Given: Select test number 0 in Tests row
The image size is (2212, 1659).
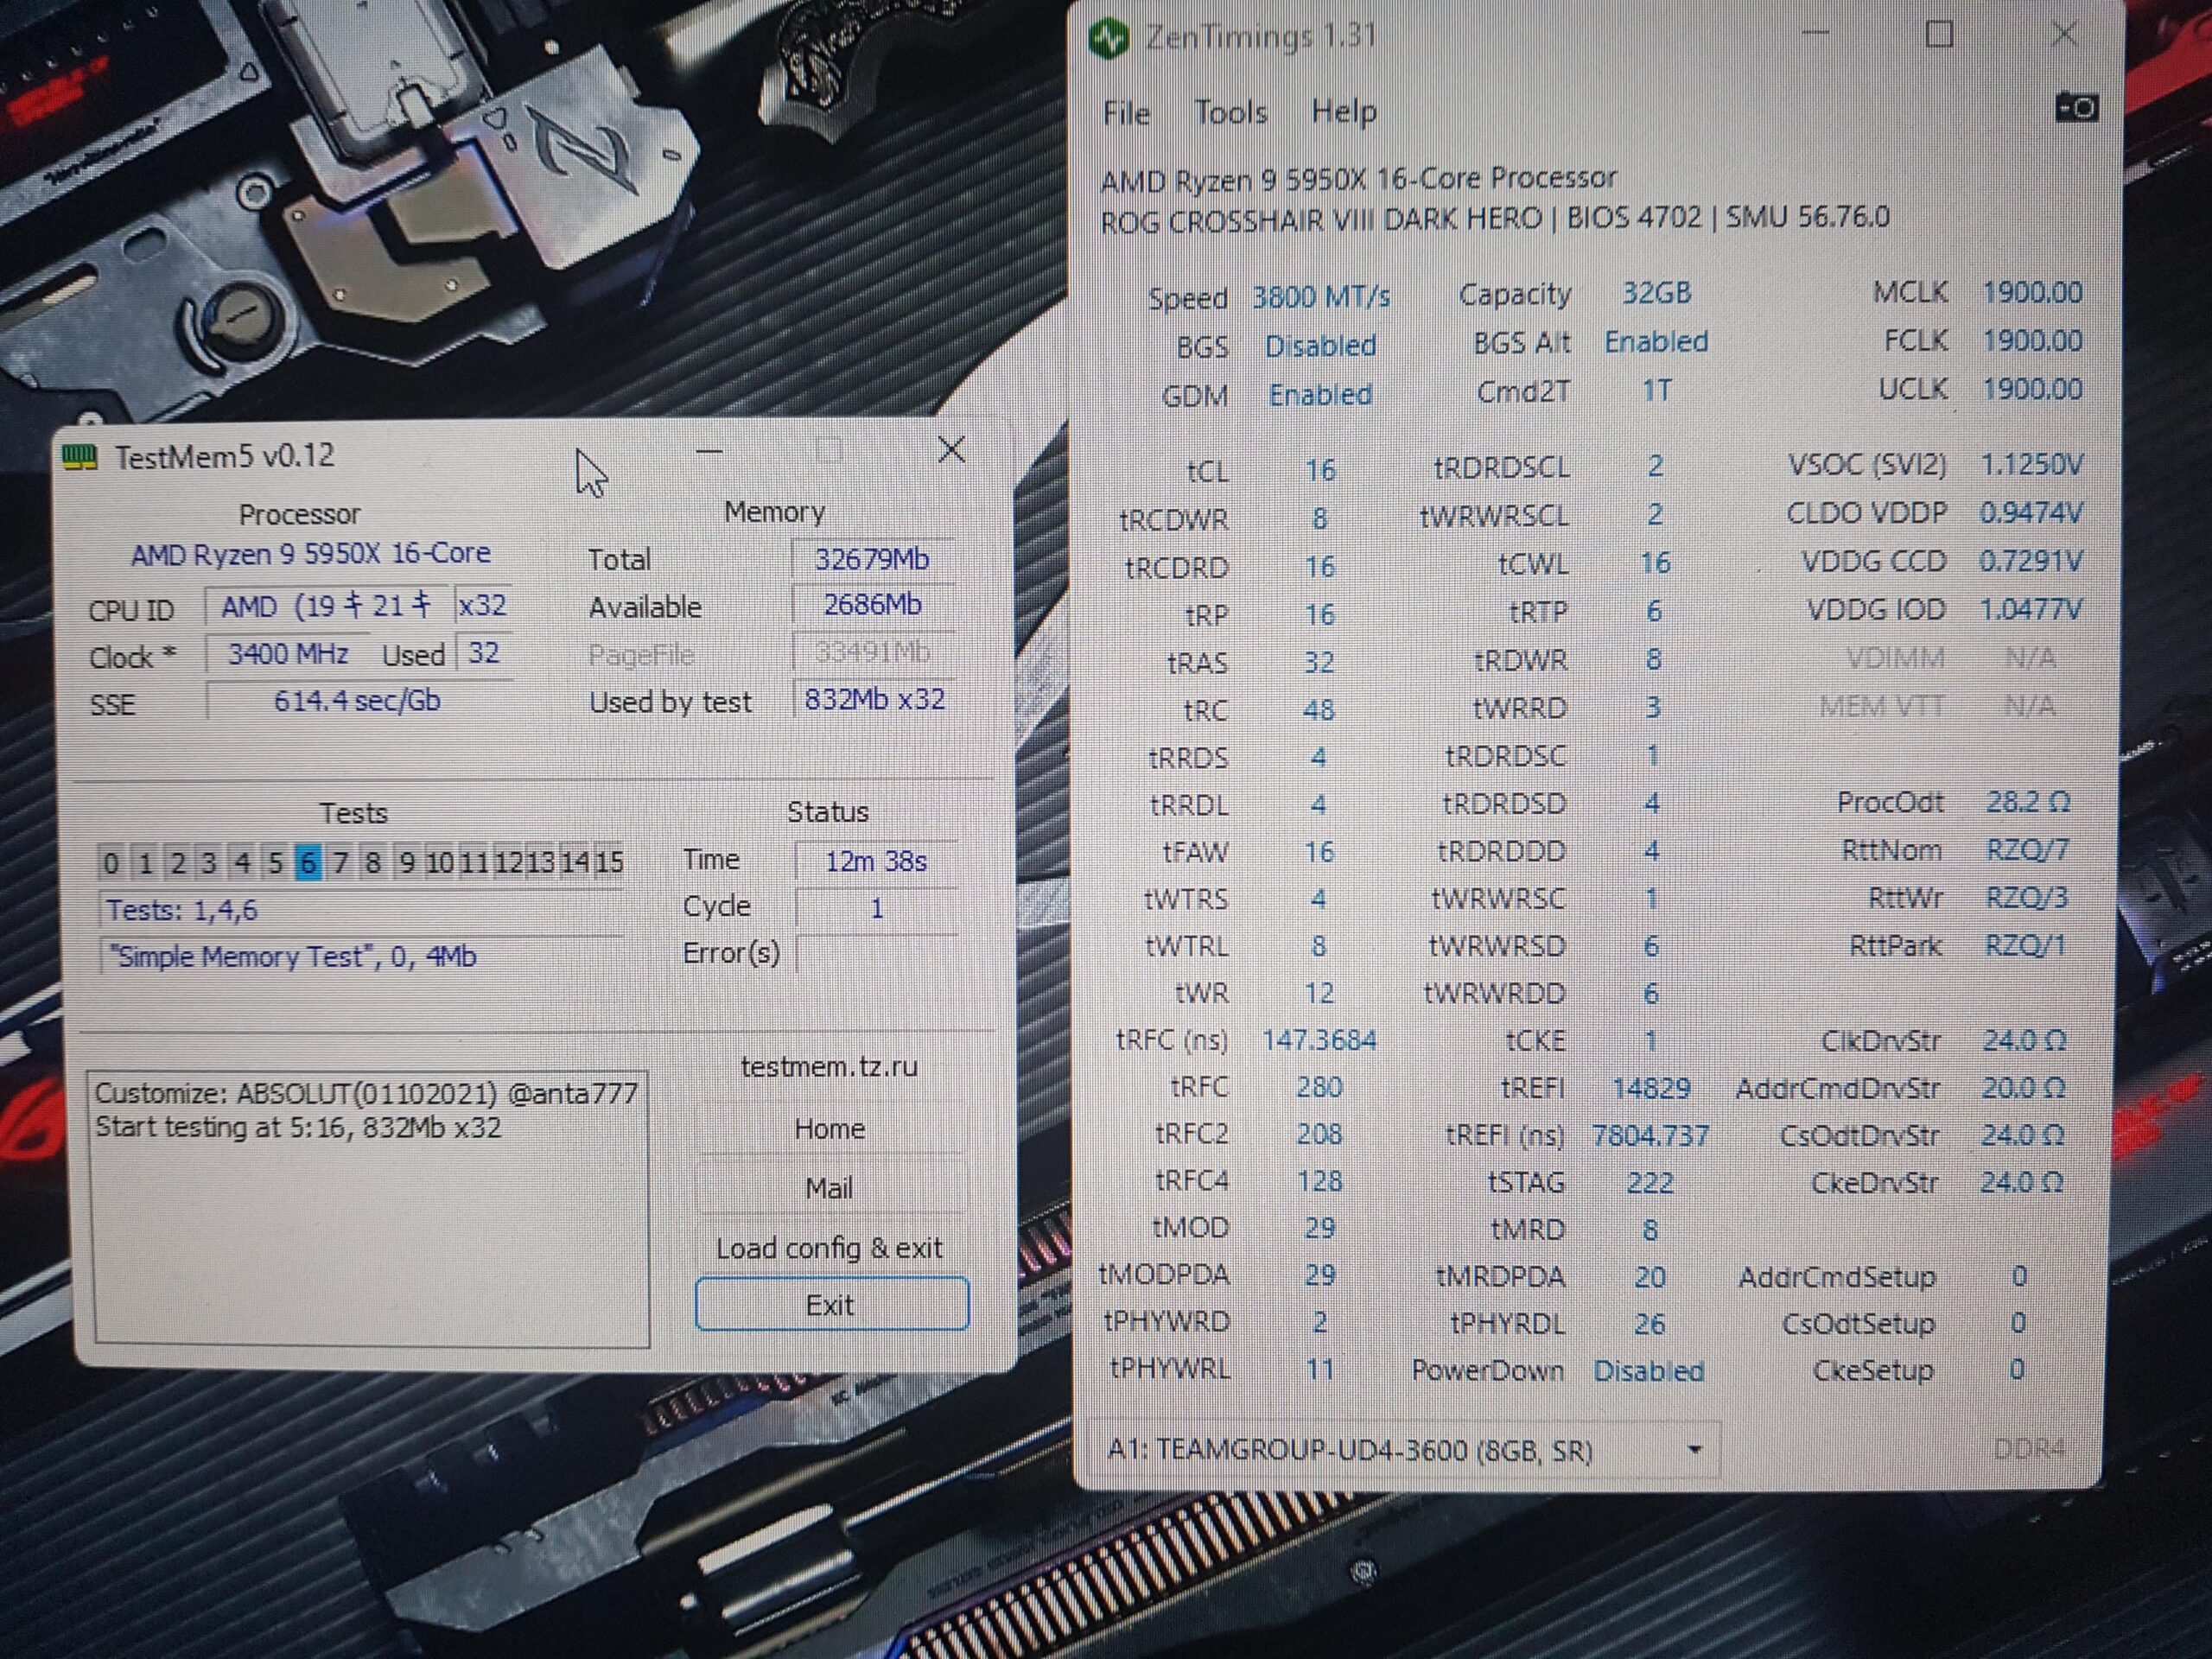Looking at the screenshot, I should coord(111,863).
